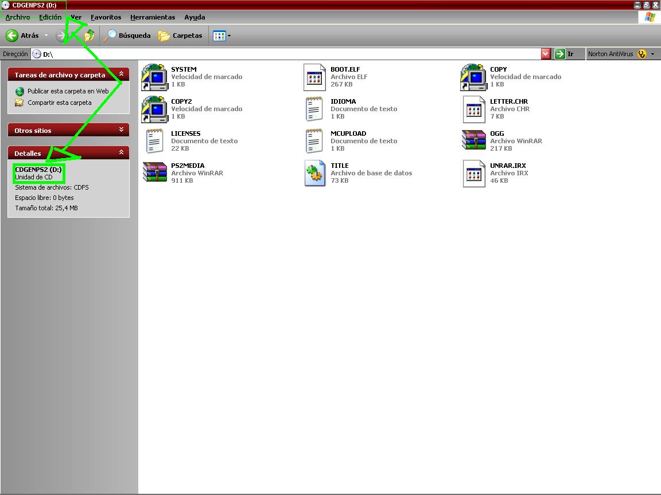Click the globe icon for Publicar
661x495 pixels.
pos(20,91)
